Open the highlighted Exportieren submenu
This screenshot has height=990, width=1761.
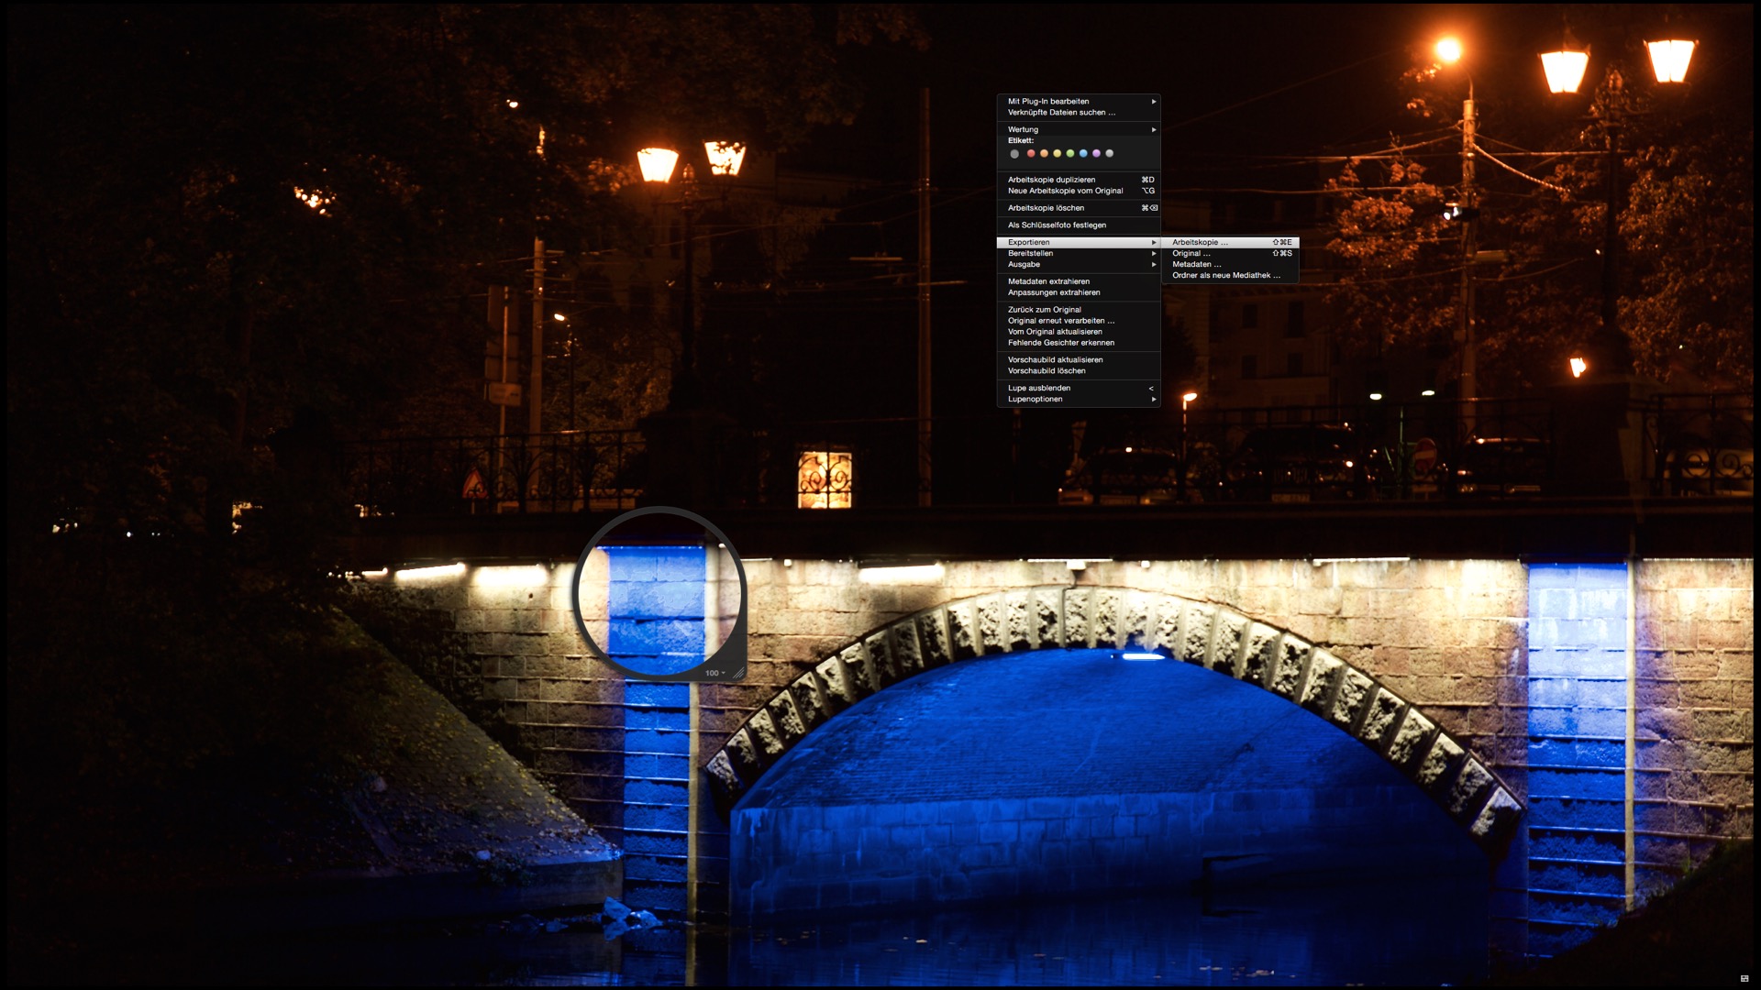point(1079,243)
